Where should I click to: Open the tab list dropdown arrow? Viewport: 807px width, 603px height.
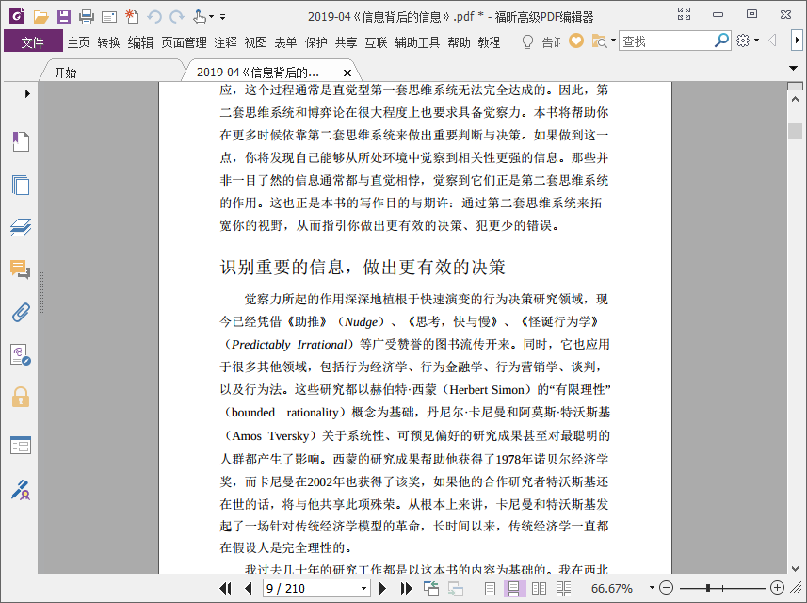click(793, 68)
